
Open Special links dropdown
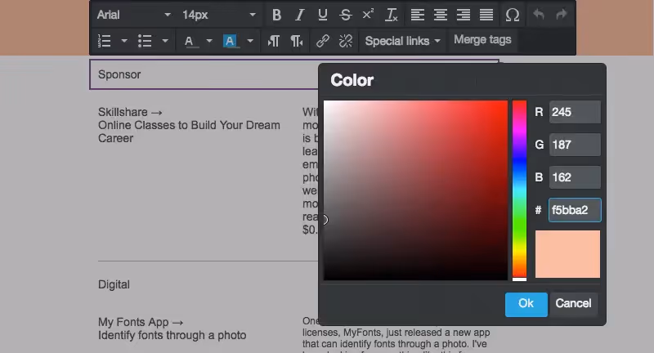402,41
